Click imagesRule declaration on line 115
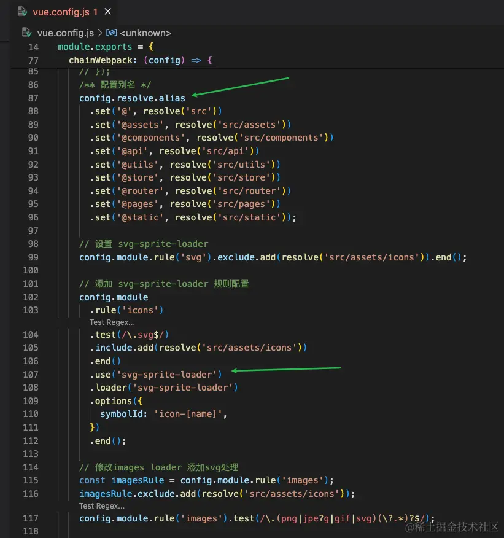 pyautogui.click(x=138, y=480)
